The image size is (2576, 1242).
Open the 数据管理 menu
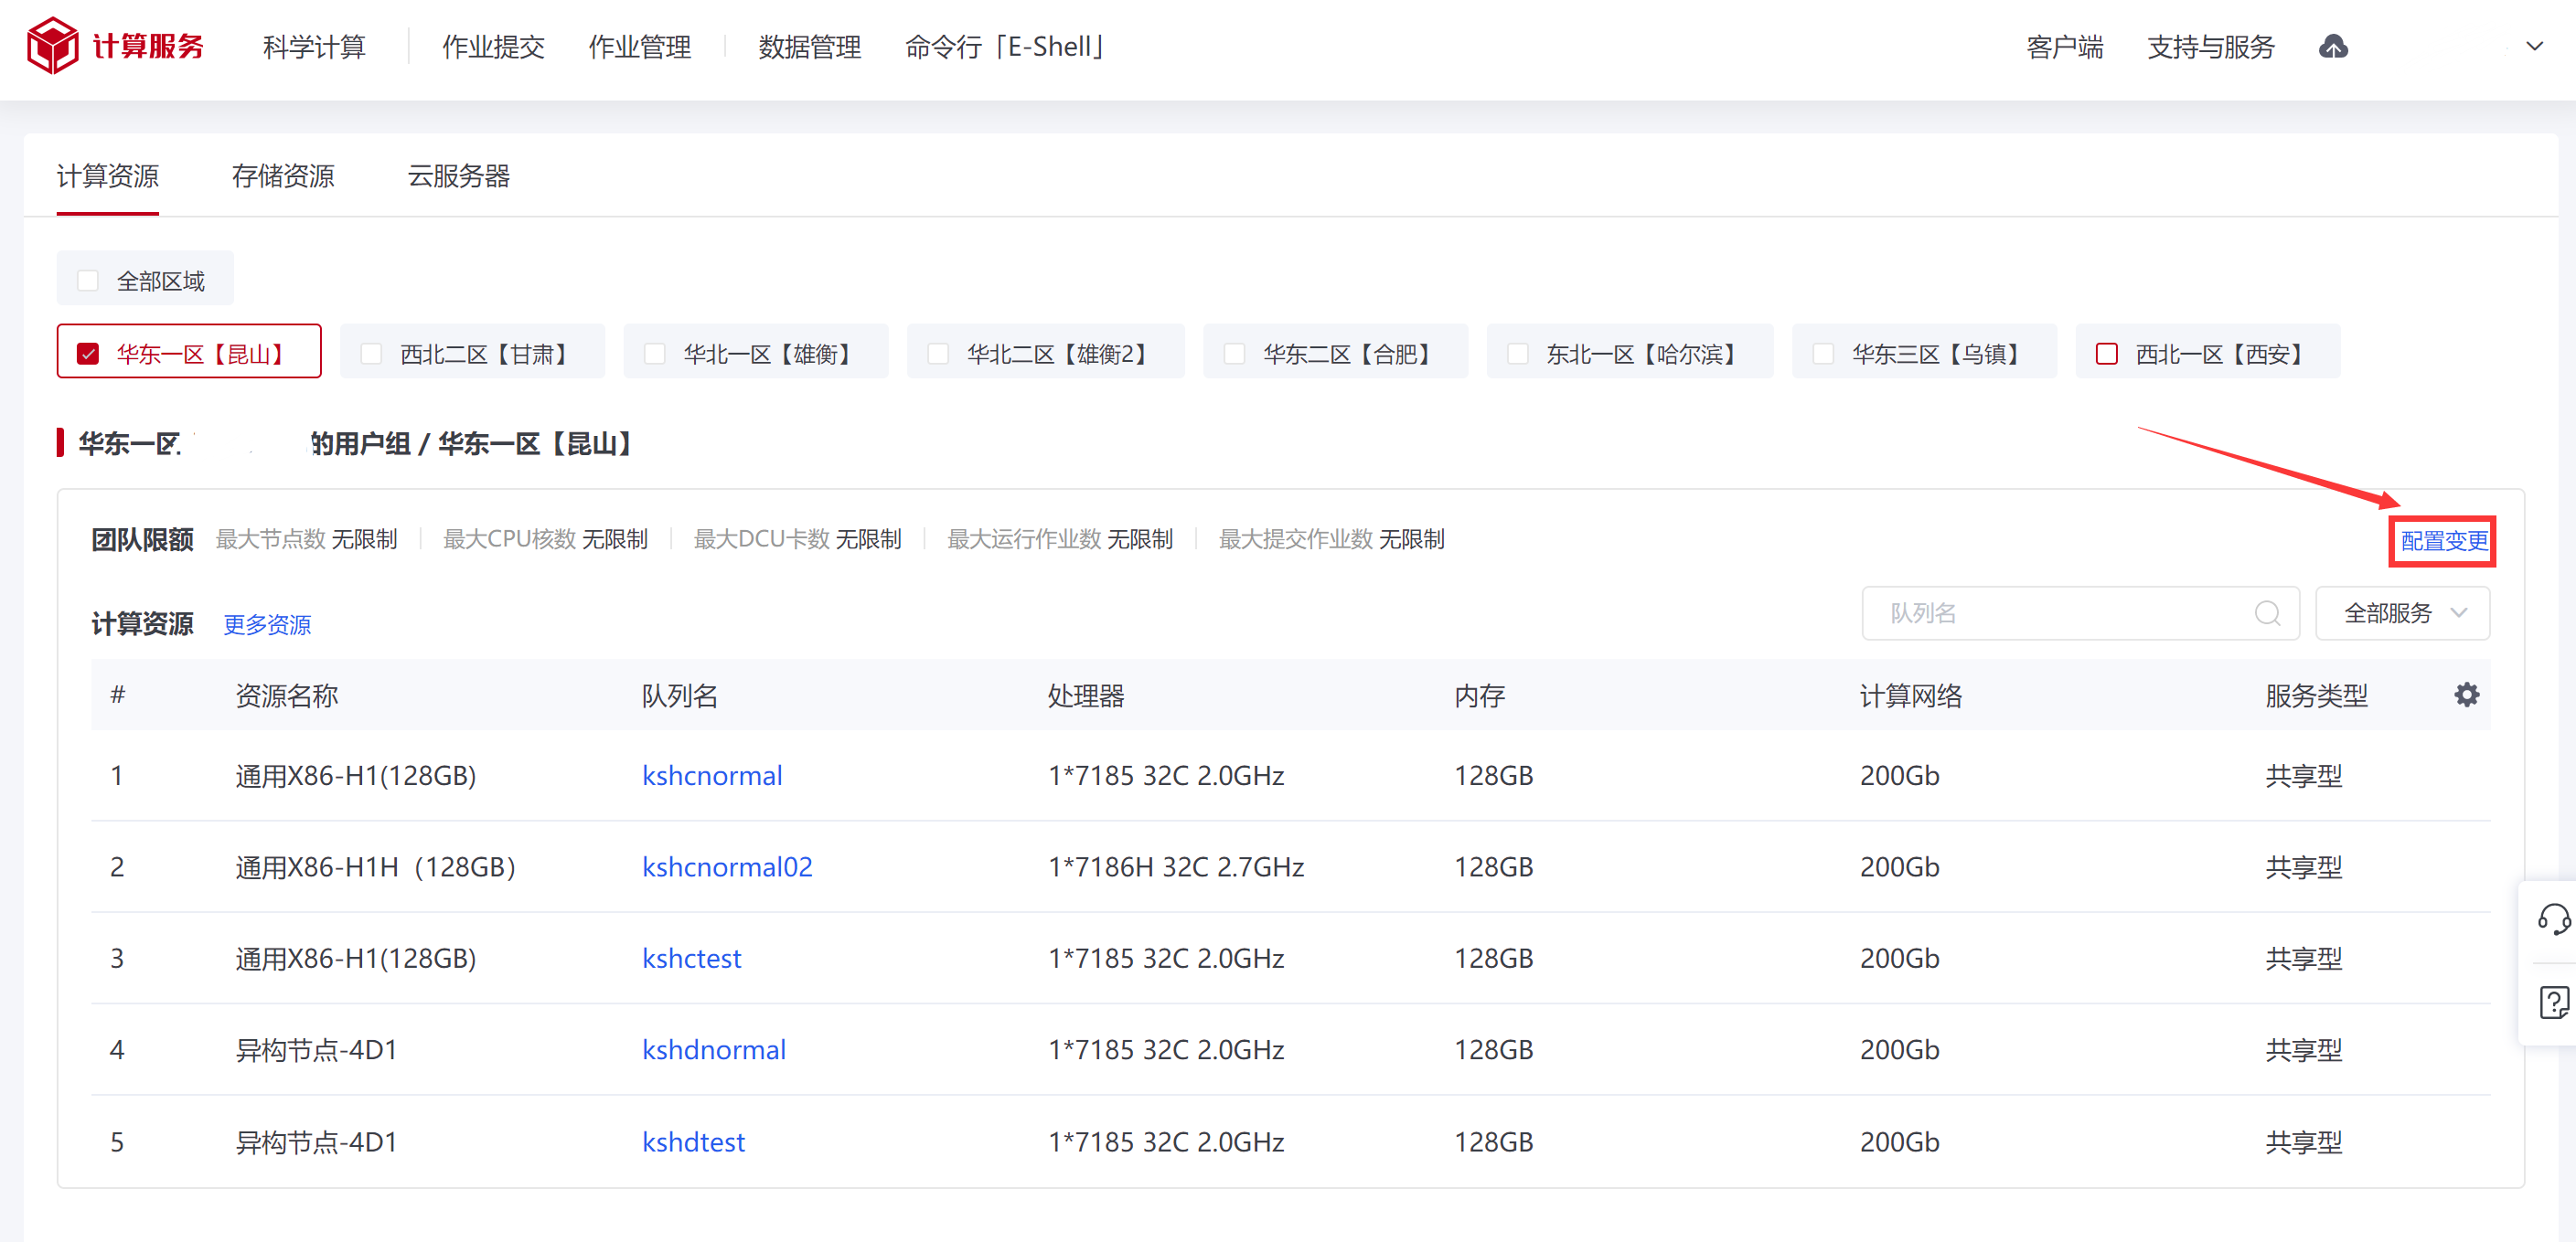coord(810,46)
